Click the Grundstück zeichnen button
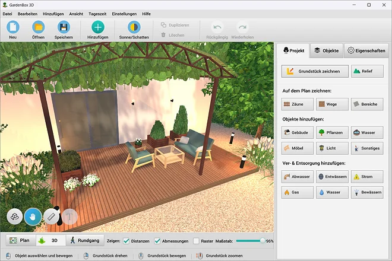Viewport: 392px width, 261px height. click(315, 71)
